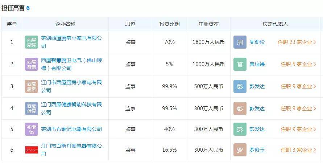Screen dimensions: 323x164
Task: Expand 任职 23 家企业 for 周劲松
Action: pyautogui.click(x=297, y=42)
